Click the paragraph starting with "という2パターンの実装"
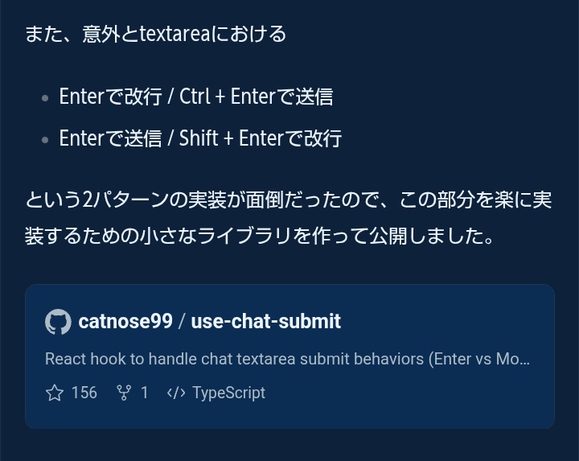 point(288,200)
